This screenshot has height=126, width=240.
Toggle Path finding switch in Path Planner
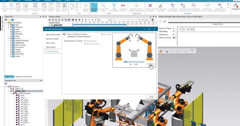(x=174, y=32)
